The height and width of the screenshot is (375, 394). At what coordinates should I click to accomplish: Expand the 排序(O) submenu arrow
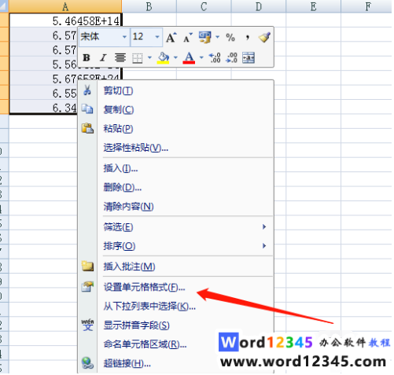[x=264, y=246]
